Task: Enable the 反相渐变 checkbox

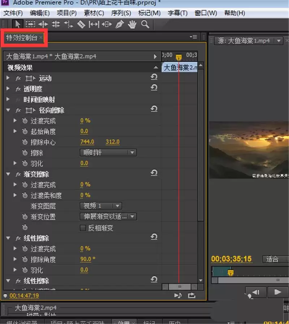Action: 83,228
